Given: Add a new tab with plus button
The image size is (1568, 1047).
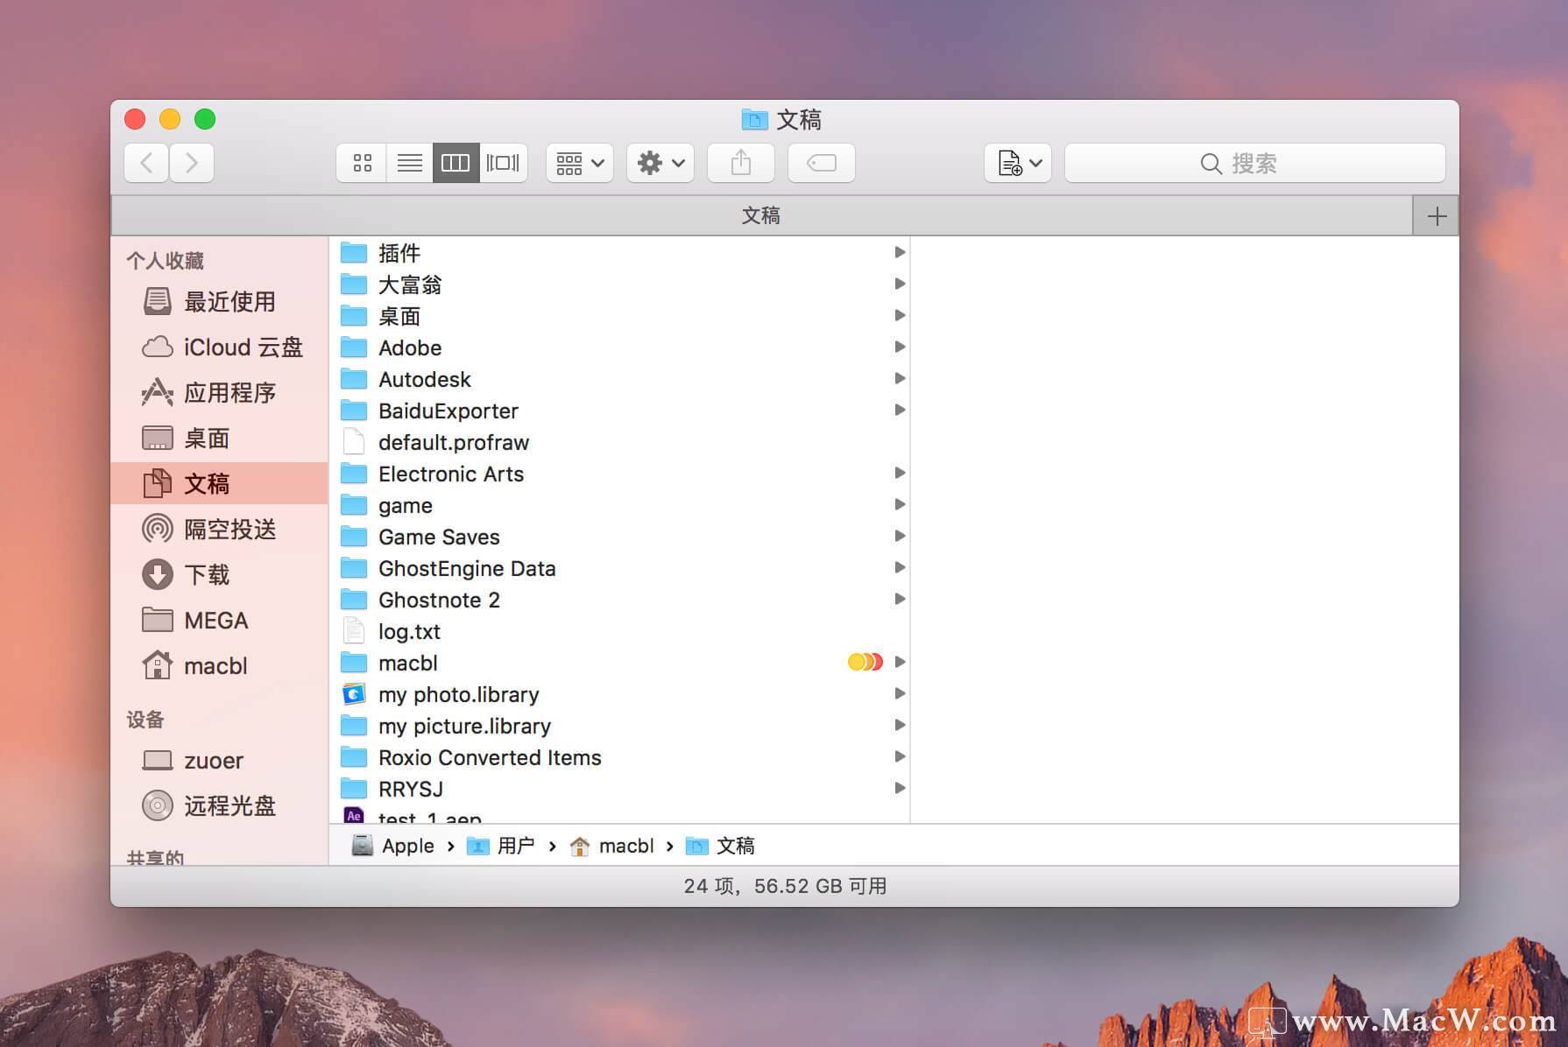Looking at the screenshot, I should point(1437,216).
